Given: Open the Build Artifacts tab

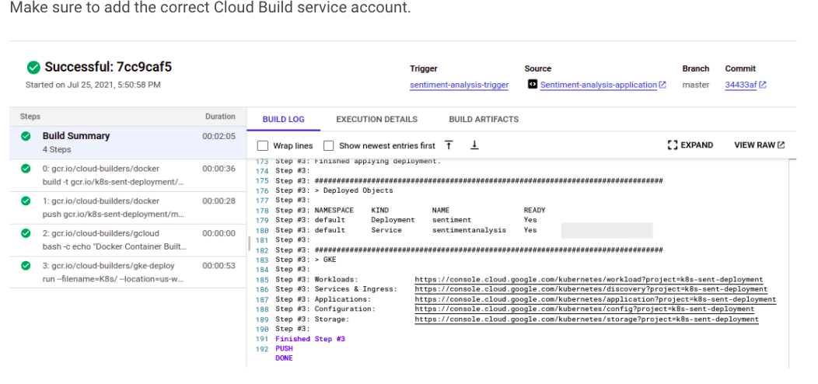Looking at the screenshot, I should pos(483,119).
